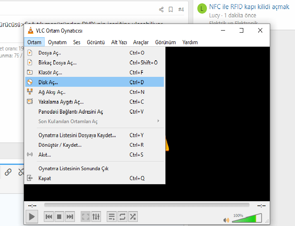Maximize the VLC window
Image resolution: width=295 pixels, height=226 pixels.
pyautogui.click(x=241, y=30)
